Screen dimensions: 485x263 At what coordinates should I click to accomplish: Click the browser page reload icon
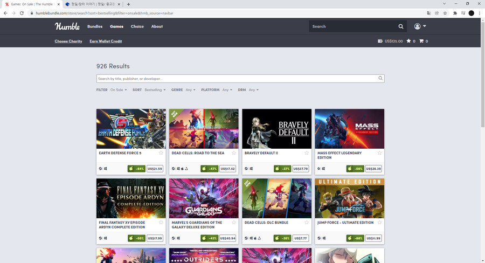[x=22, y=13]
